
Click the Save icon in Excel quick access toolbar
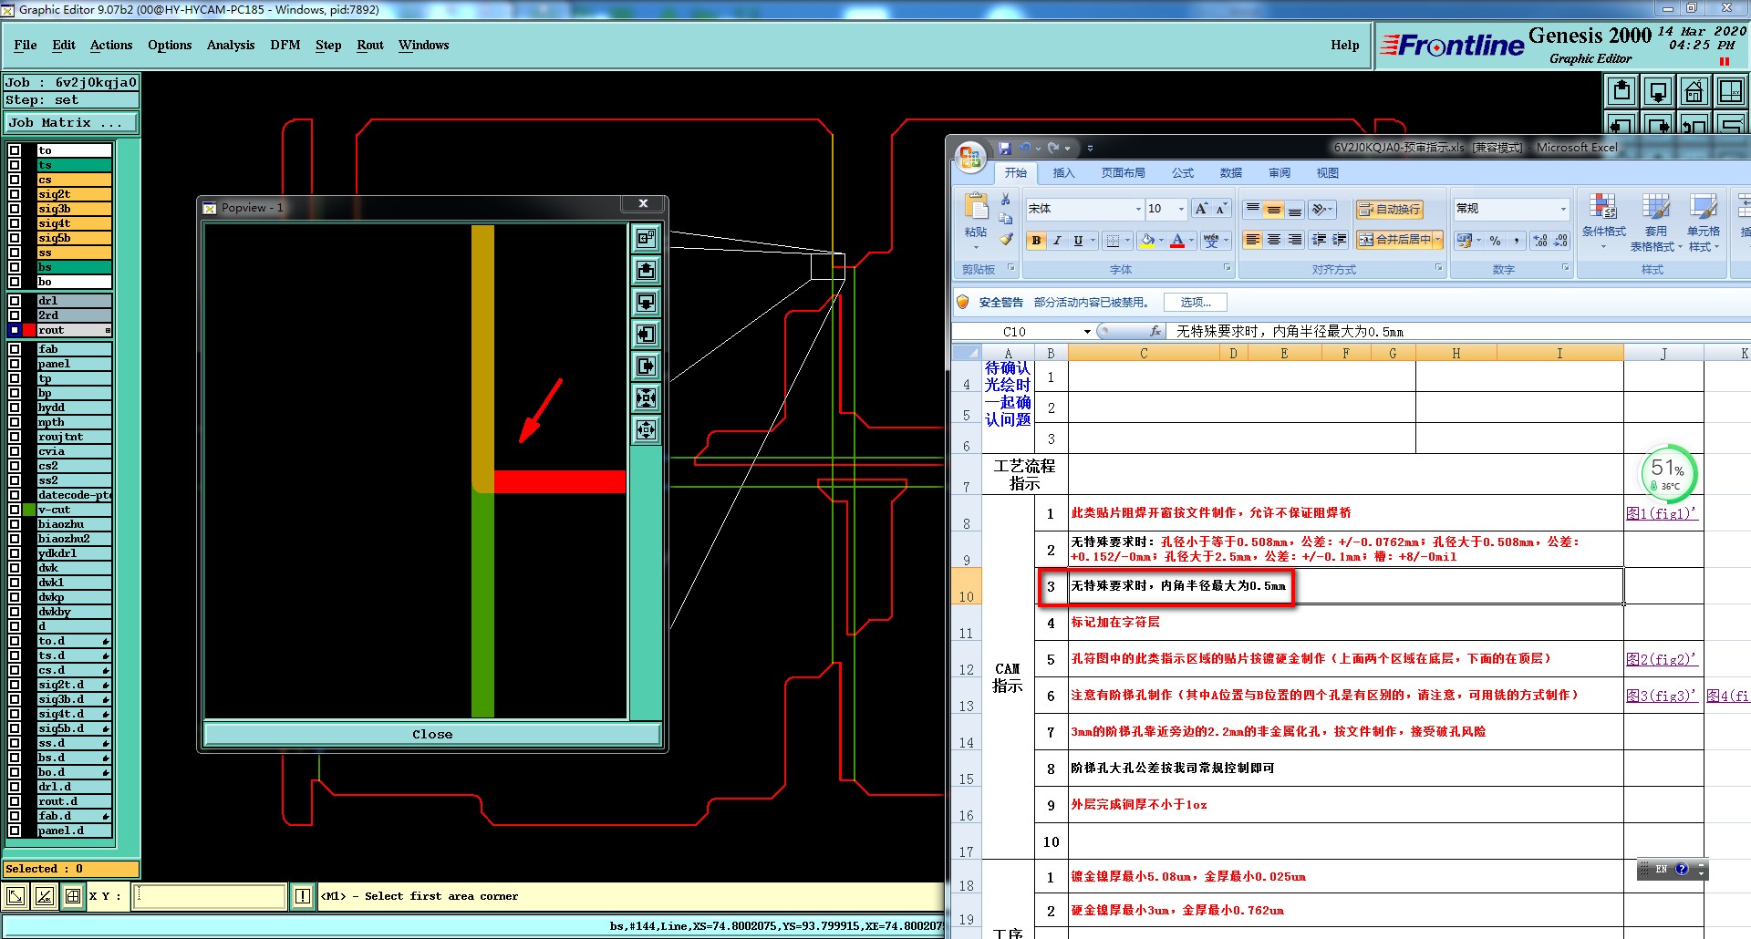[1005, 148]
